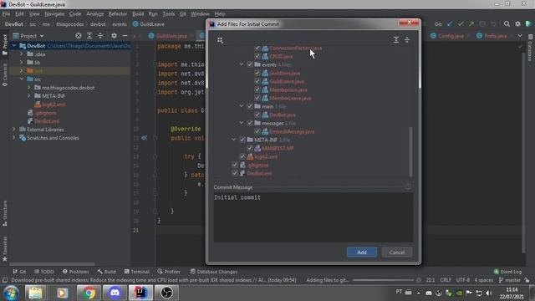Click Expand All icon in Project panel
The width and height of the screenshot is (535, 301).
89,35
